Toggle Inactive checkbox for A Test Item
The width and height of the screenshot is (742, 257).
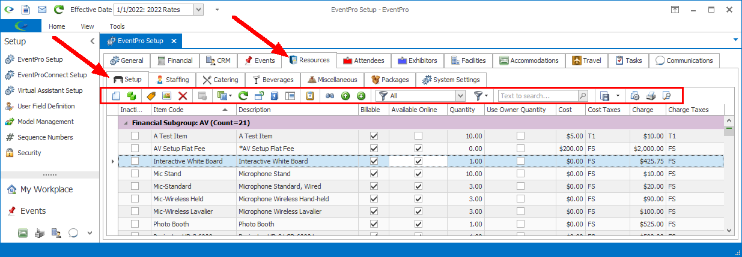[135, 136]
